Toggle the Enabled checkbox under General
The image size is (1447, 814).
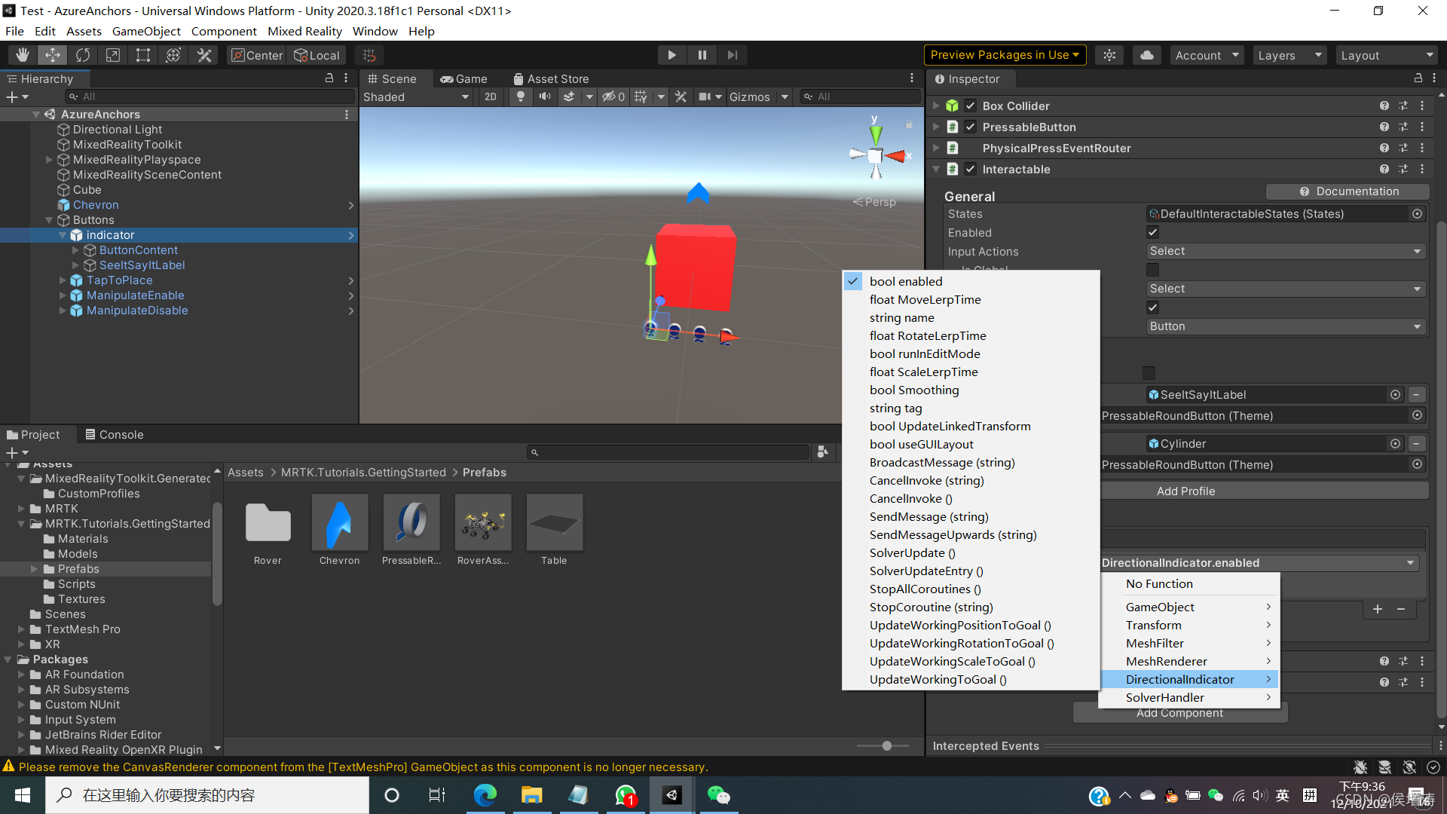(x=1152, y=232)
